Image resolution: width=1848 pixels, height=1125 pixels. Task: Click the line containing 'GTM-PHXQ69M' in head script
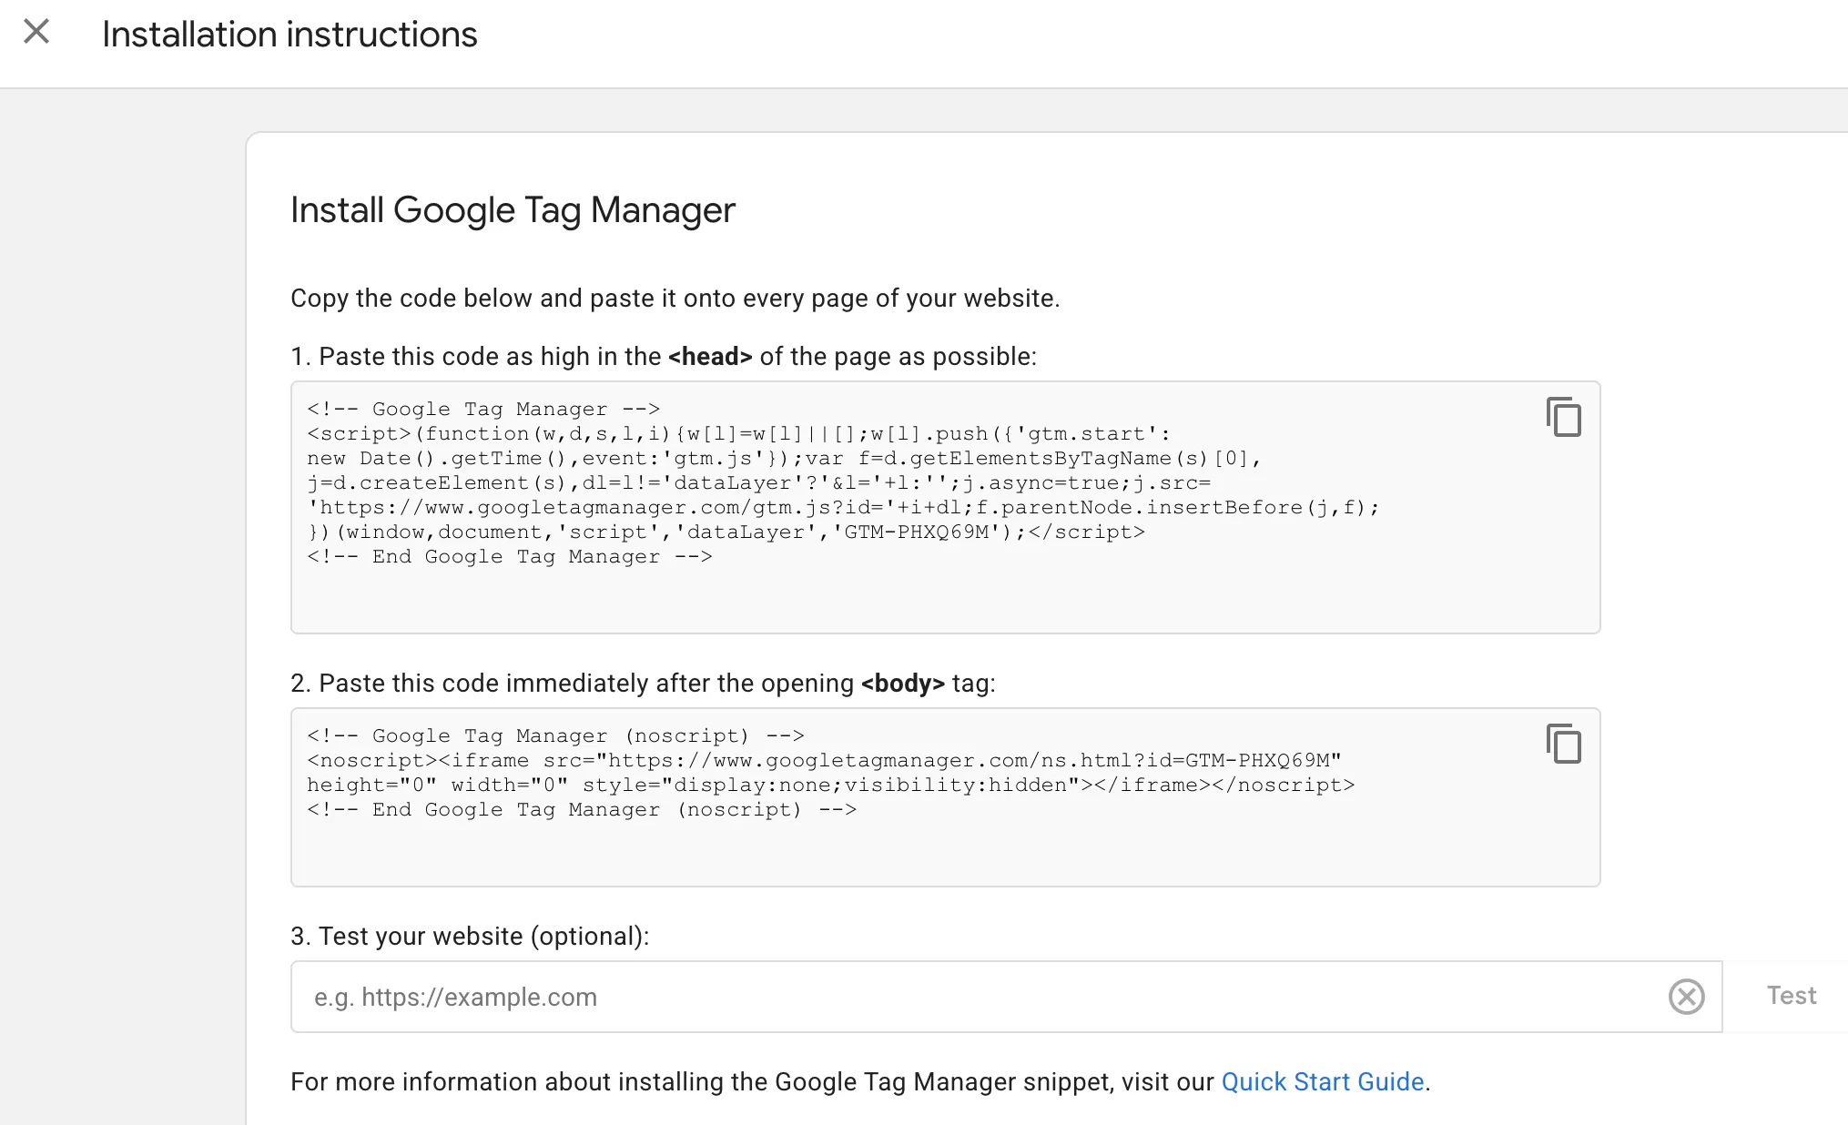(x=726, y=532)
